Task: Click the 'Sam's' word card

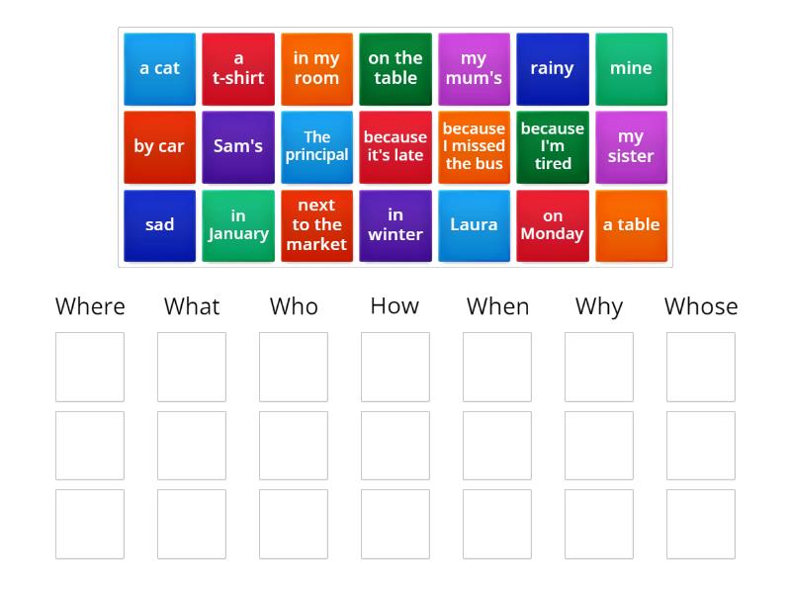Action: click(x=238, y=146)
